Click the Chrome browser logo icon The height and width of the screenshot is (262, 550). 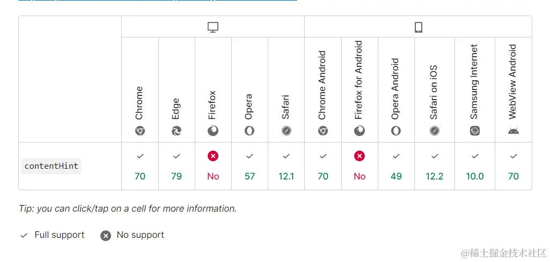tap(140, 131)
